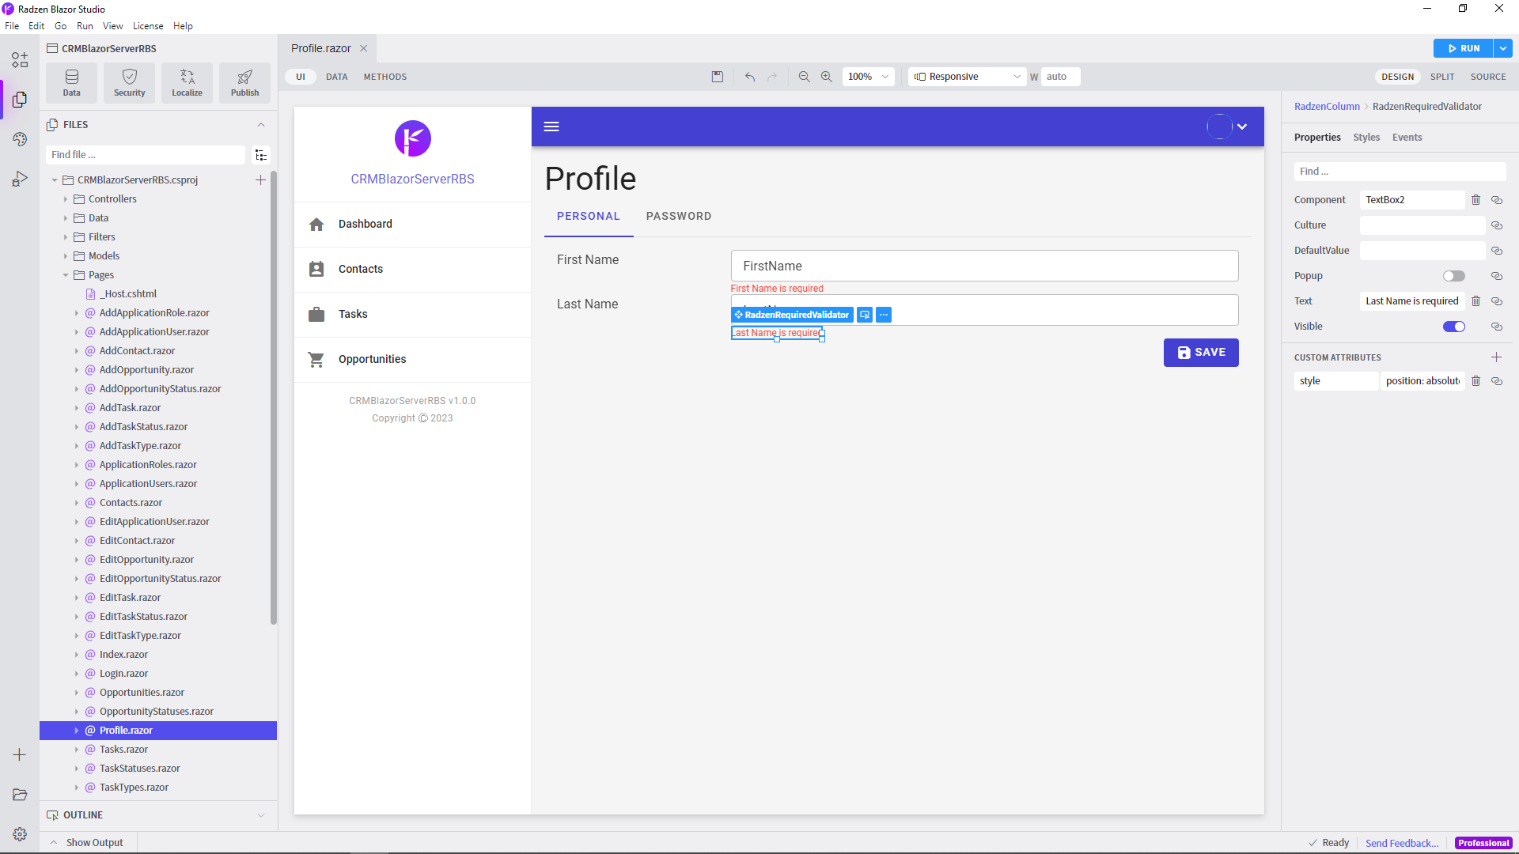
Task: Switch to the SPLIT view
Action: (1442, 77)
